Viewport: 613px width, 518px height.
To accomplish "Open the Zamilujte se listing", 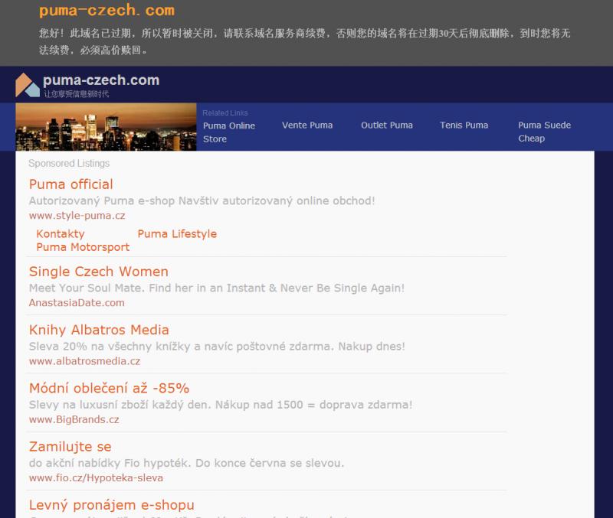I will pos(70,447).
